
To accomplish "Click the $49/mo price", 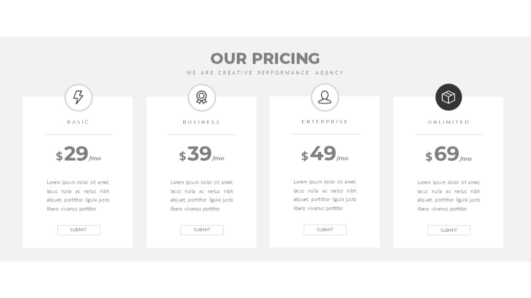I will pos(325,154).
